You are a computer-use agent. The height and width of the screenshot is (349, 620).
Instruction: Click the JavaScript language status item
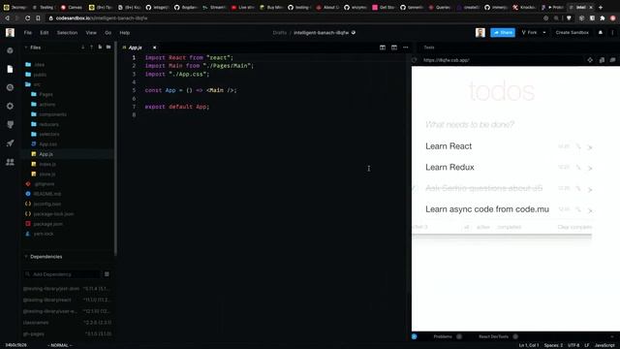(604, 345)
